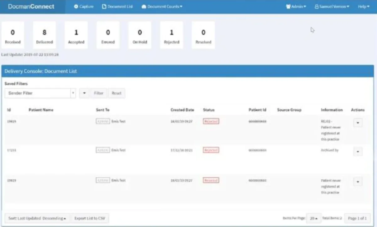Open the Rejected counter tile

pyautogui.click(x=172, y=34)
